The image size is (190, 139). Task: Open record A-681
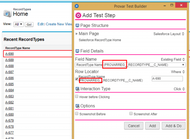pos(9,109)
